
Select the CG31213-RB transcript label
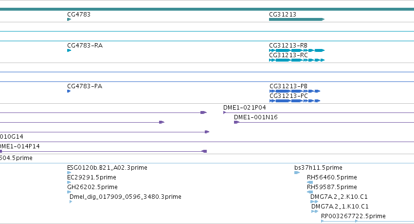click(x=288, y=46)
